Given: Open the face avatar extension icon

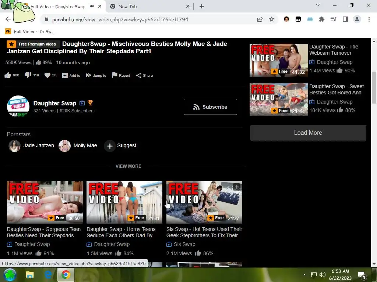Looking at the screenshot, I should (286, 19).
